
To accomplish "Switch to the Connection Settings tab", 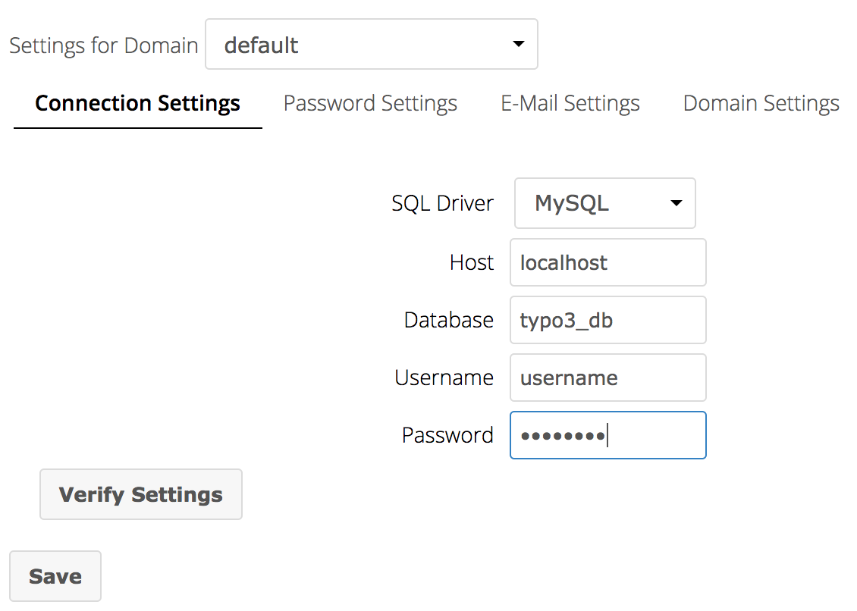I will pyautogui.click(x=137, y=104).
